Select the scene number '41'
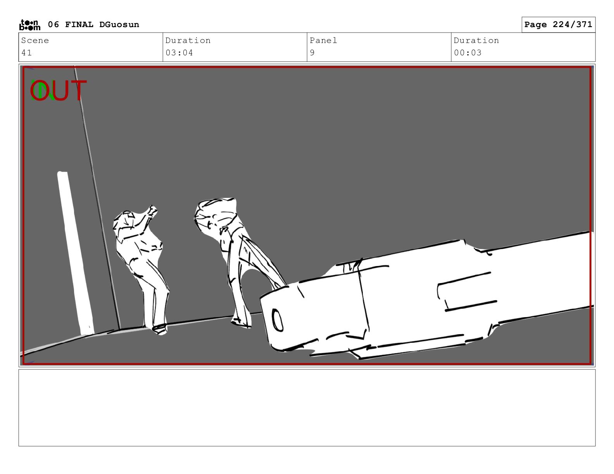Screen dimensions: 614x474 (x=26, y=53)
